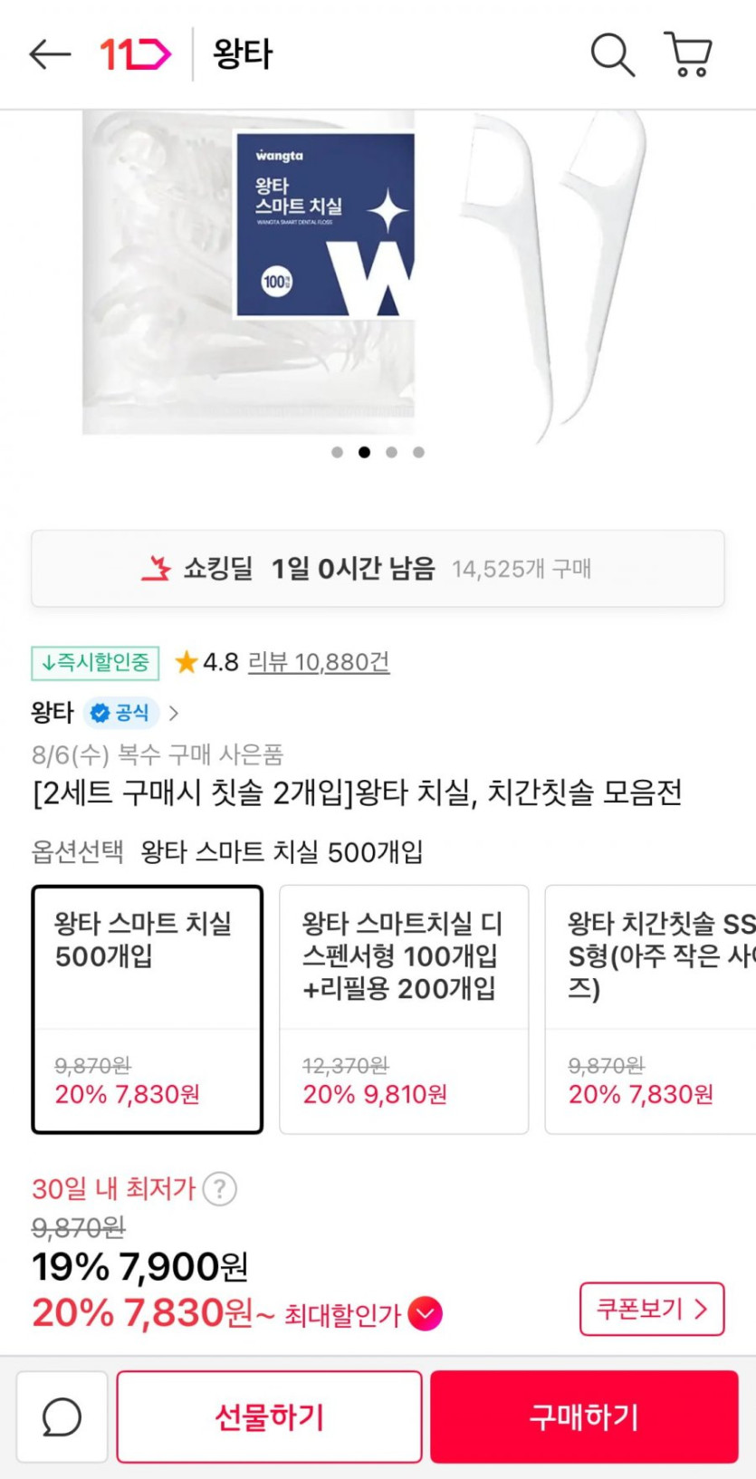Open 쿠폰보기 coupon list
The height and width of the screenshot is (1479, 756).
(x=651, y=1309)
